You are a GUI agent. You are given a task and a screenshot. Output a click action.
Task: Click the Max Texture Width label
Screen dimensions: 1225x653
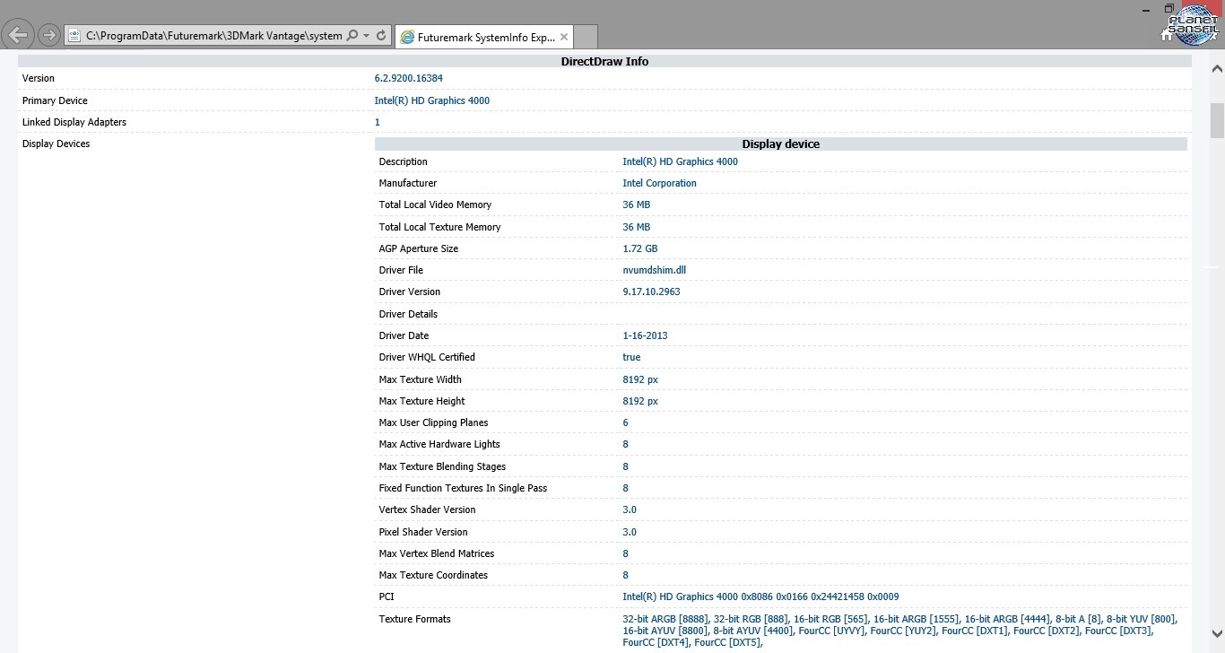coord(420,379)
